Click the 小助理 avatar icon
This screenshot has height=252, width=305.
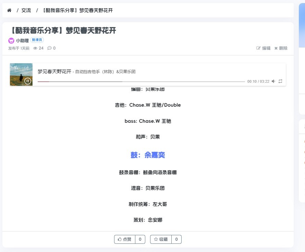[x=11, y=40]
